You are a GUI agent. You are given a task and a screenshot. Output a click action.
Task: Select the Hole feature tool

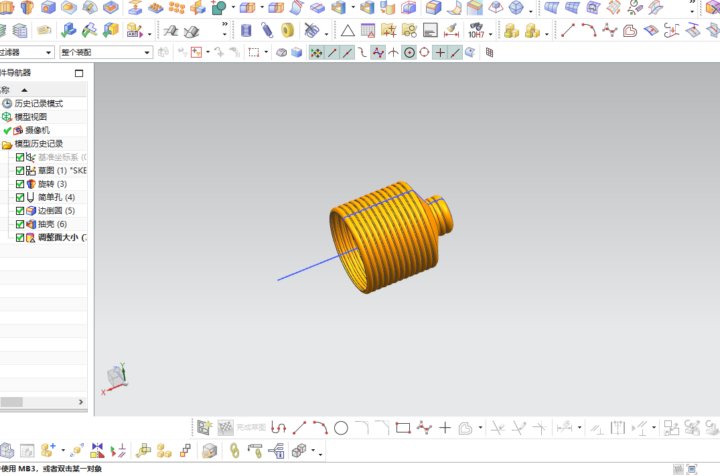pyautogui.click(x=48, y=7)
